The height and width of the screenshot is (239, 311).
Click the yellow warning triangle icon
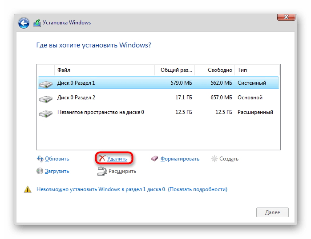click(x=28, y=189)
